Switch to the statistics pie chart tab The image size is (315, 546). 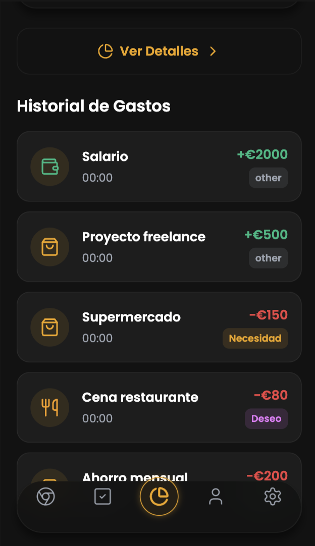[x=159, y=497]
